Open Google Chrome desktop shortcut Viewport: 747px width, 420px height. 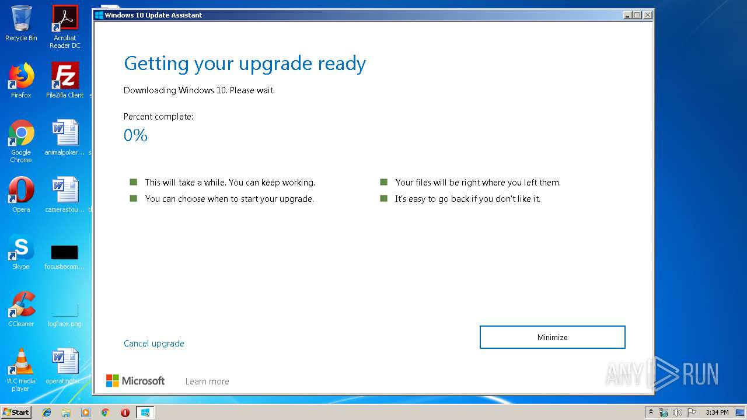point(21,141)
